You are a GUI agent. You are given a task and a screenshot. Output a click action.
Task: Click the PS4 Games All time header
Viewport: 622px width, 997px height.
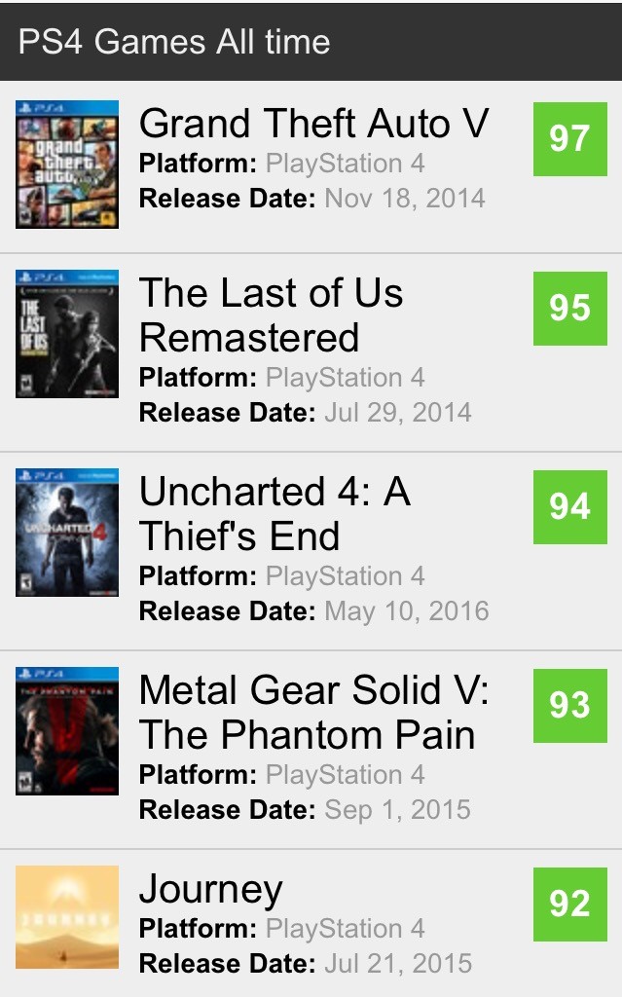[x=174, y=42]
